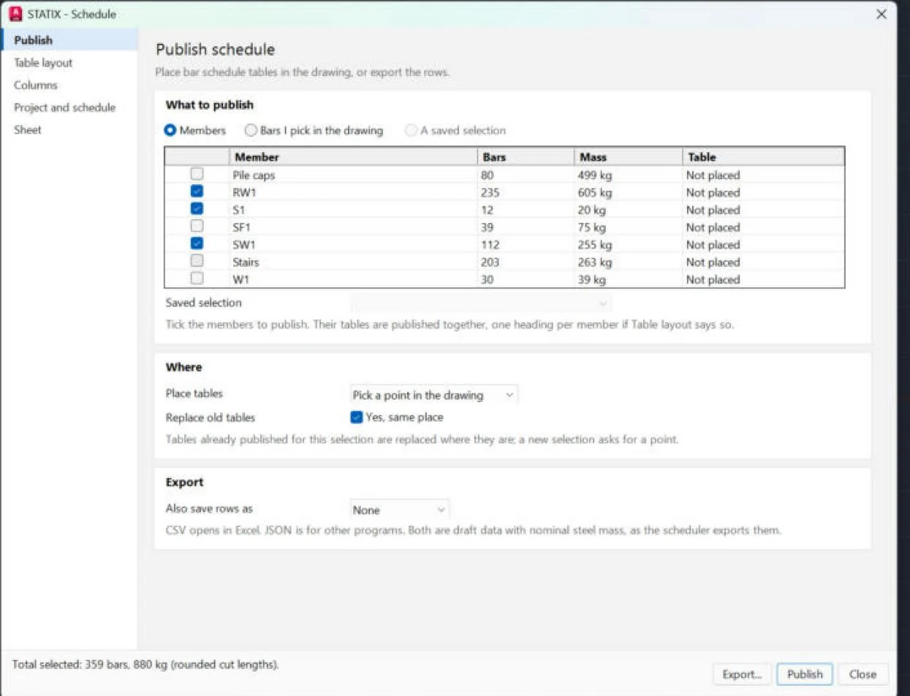Click the Publish button
Image resolution: width=910 pixels, height=696 pixels.
point(805,674)
